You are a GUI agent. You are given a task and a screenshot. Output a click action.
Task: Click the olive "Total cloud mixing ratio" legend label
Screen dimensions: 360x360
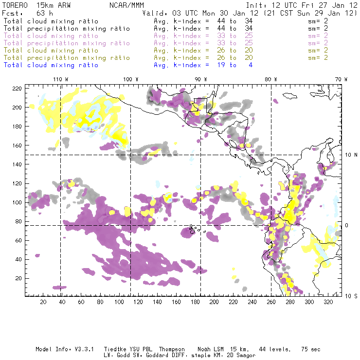[x=51, y=51]
